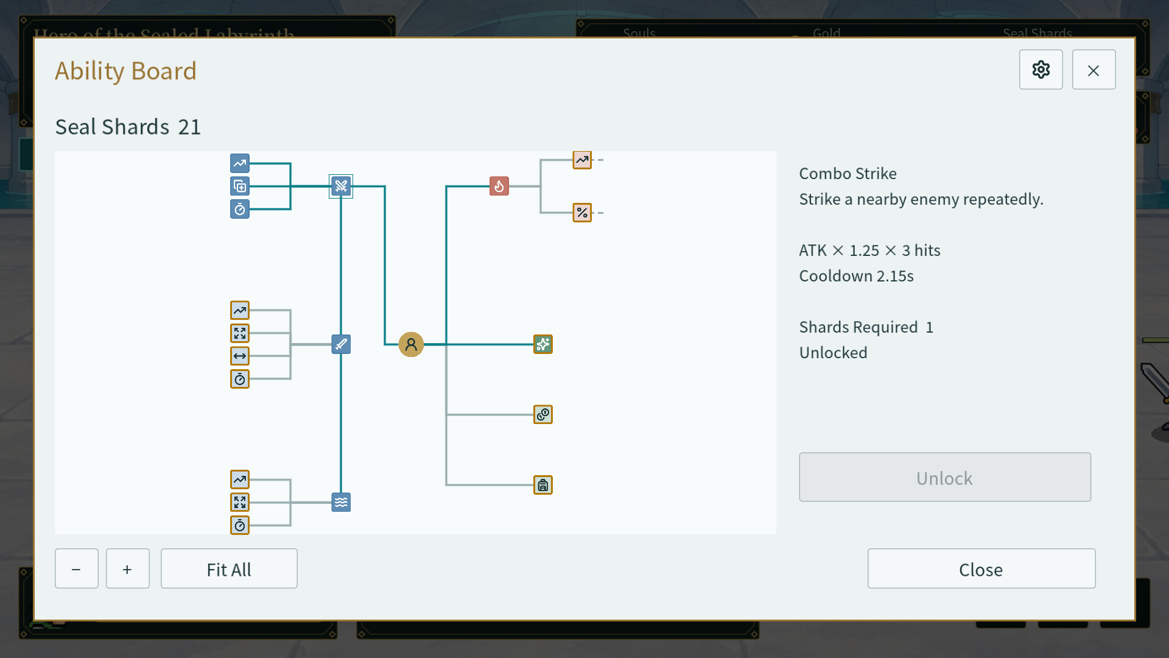Close the Ability Board with the X

point(1094,69)
